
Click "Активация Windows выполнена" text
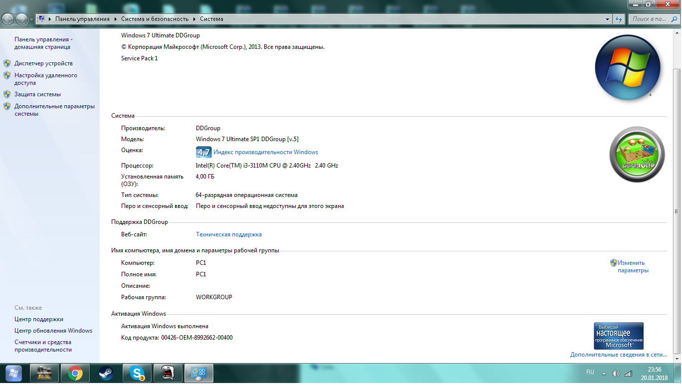165,326
